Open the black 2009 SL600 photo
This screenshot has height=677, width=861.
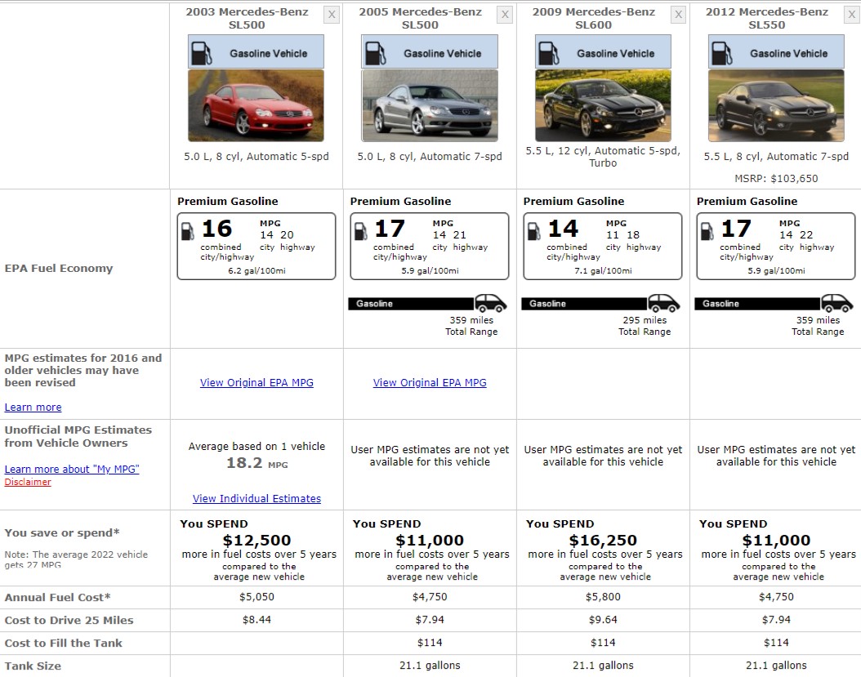click(603, 105)
